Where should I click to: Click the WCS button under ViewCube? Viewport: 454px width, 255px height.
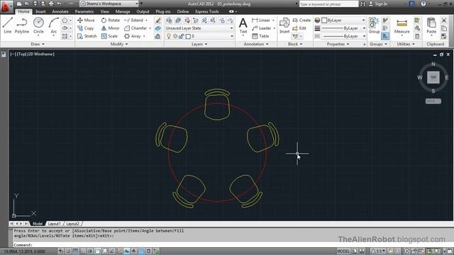click(x=433, y=101)
